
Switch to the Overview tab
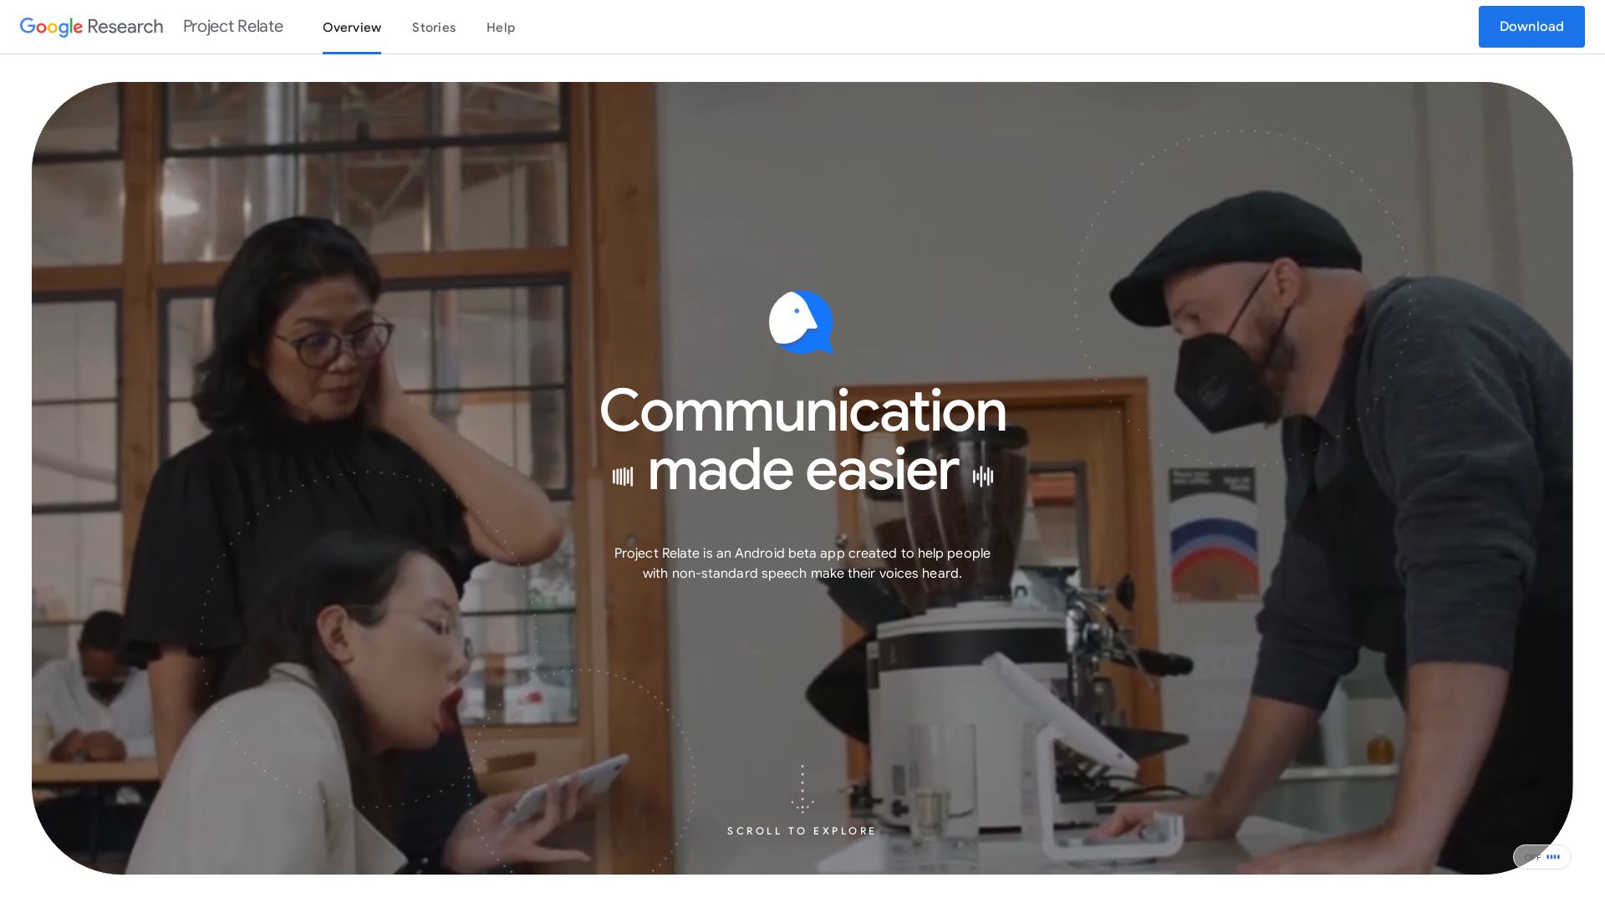pyautogui.click(x=352, y=28)
